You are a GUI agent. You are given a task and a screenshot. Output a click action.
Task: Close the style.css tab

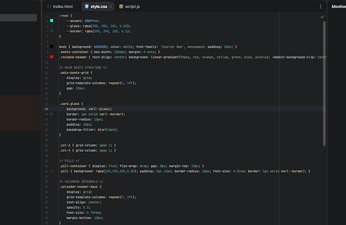110,7
